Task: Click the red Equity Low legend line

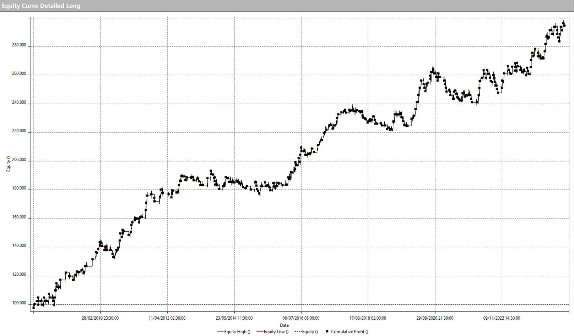Action: pos(260,332)
